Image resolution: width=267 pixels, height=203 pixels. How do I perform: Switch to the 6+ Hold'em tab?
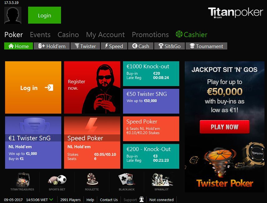coord(51,46)
